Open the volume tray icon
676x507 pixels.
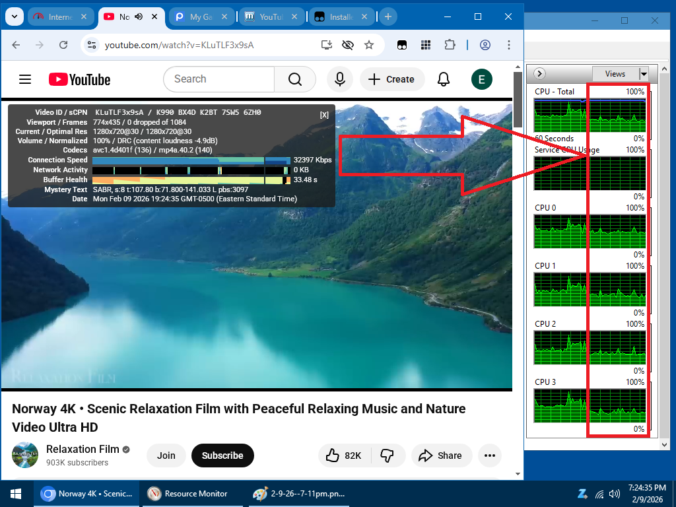(615, 494)
